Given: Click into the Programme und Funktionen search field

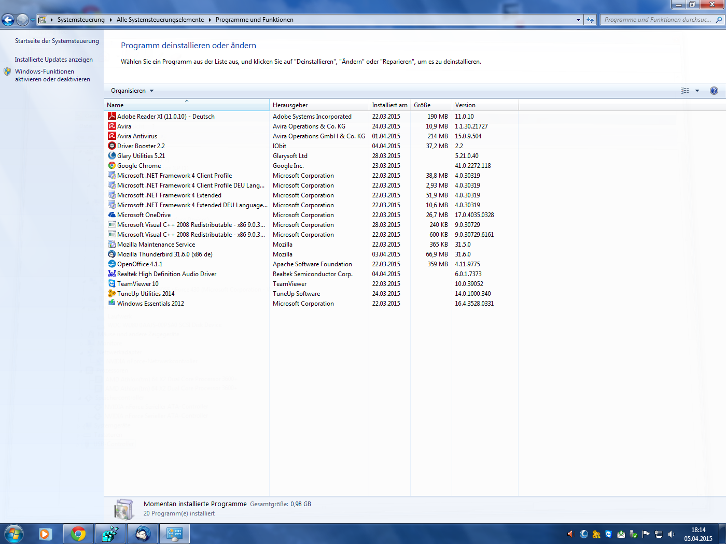Looking at the screenshot, I should click(658, 20).
